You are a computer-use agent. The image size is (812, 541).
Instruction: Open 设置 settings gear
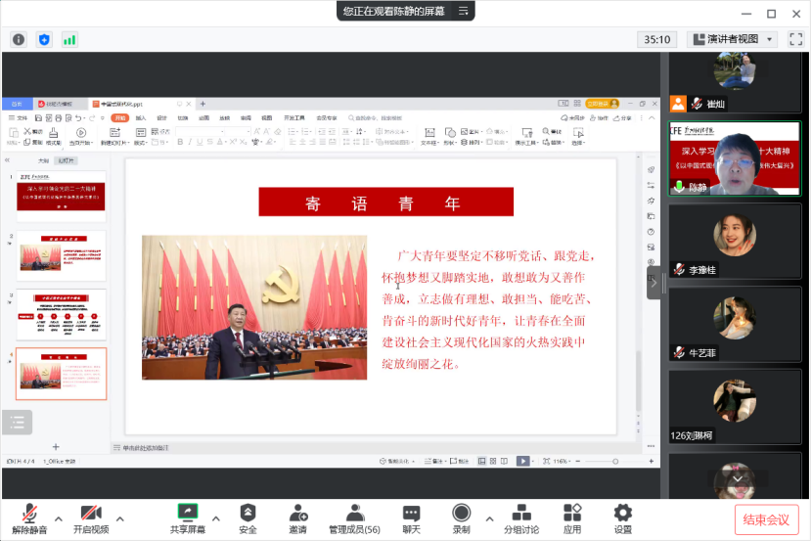pos(622,514)
